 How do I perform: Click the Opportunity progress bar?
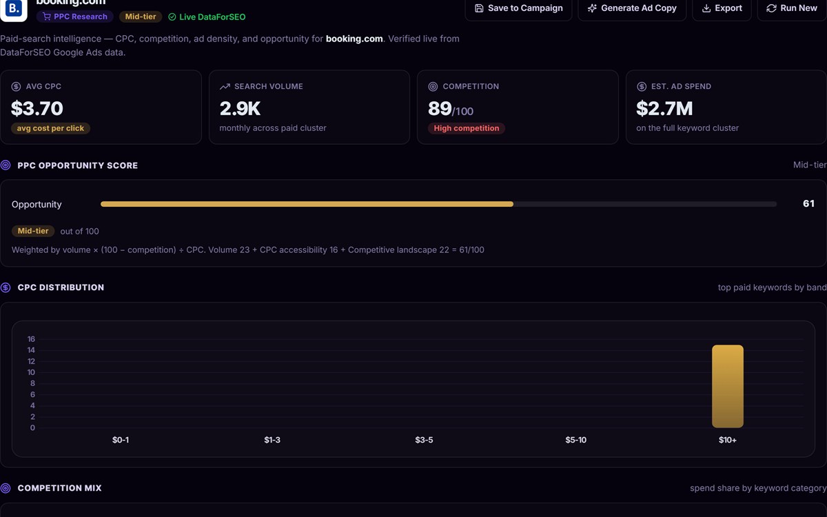tap(438, 204)
